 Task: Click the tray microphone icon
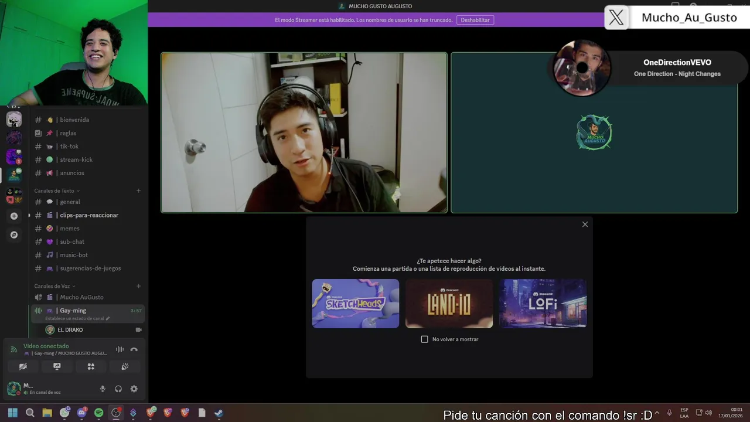point(669,413)
